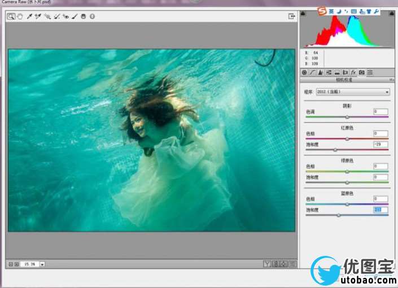Adjust the Green Primary Saturation slider
Image resolution: width=398 pixels, height=288 pixels.
(x=347, y=182)
